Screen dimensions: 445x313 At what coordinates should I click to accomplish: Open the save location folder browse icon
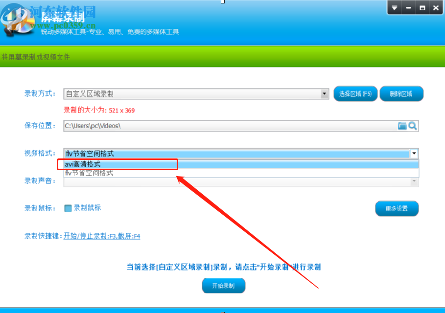(x=402, y=126)
